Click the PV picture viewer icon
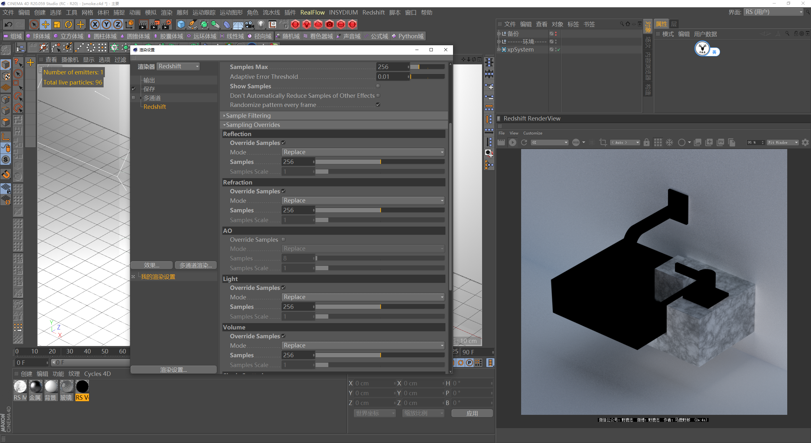The height and width of the screenshot is (443, 811). click(x=720, y=142)
